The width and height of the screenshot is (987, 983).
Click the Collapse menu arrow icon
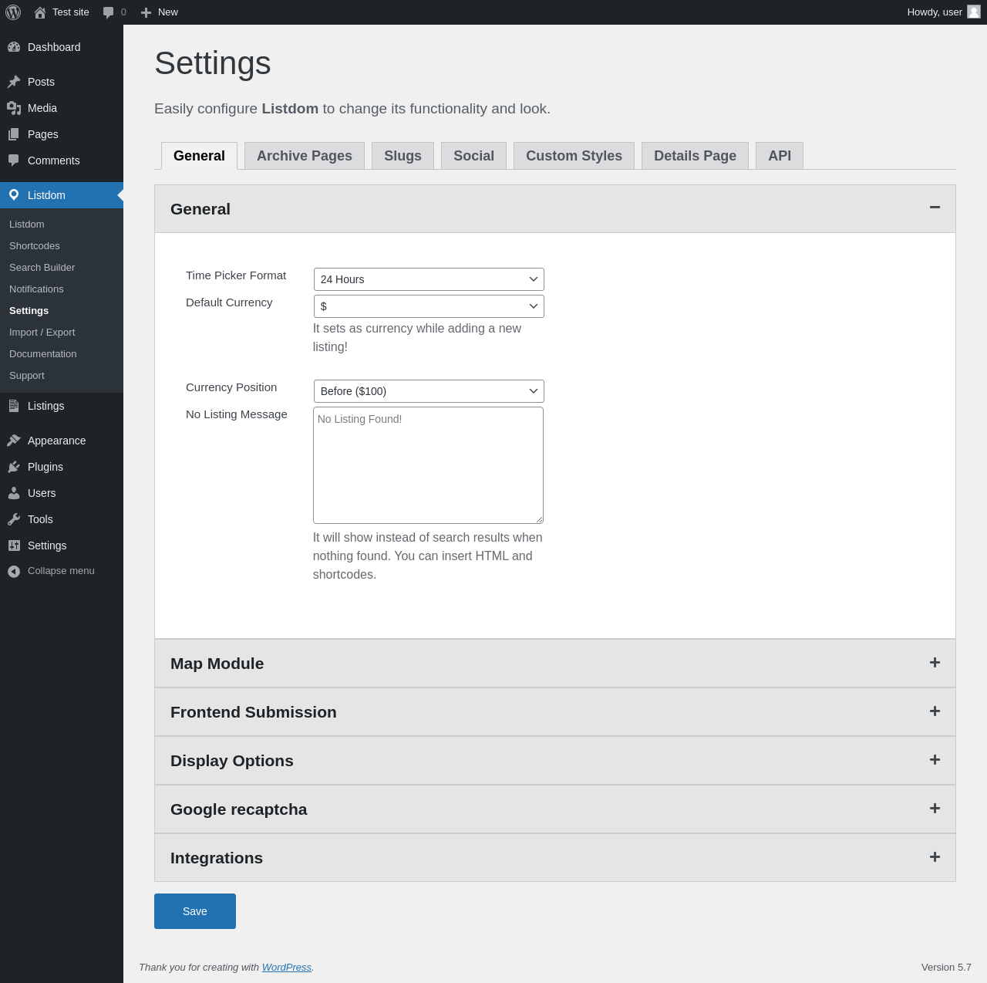click(x=14, y=571)
